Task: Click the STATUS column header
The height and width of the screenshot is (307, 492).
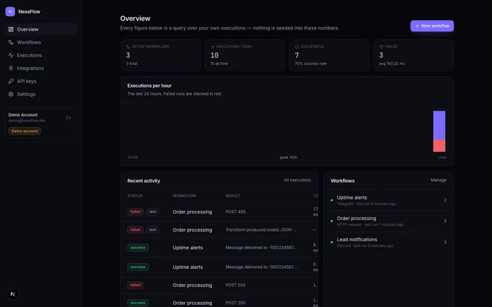Action: coord(135,196)
